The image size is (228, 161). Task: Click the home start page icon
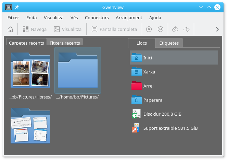11,29
